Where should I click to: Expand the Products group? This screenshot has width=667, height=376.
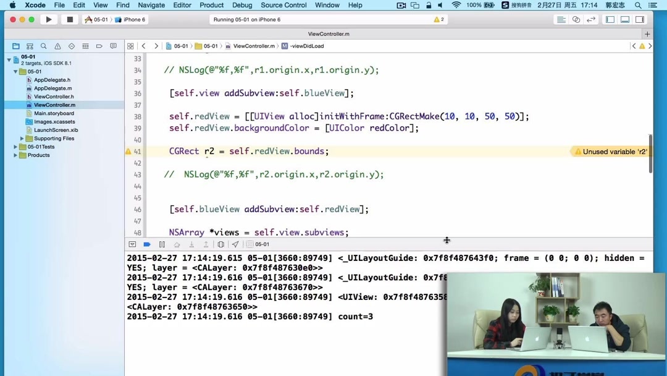[15, 155]
